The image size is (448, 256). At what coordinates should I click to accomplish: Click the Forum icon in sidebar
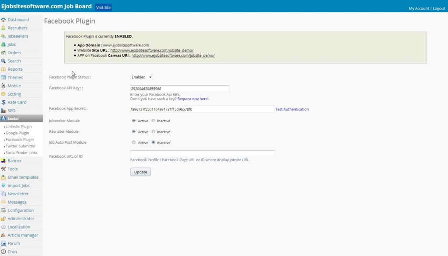(3, 244)
